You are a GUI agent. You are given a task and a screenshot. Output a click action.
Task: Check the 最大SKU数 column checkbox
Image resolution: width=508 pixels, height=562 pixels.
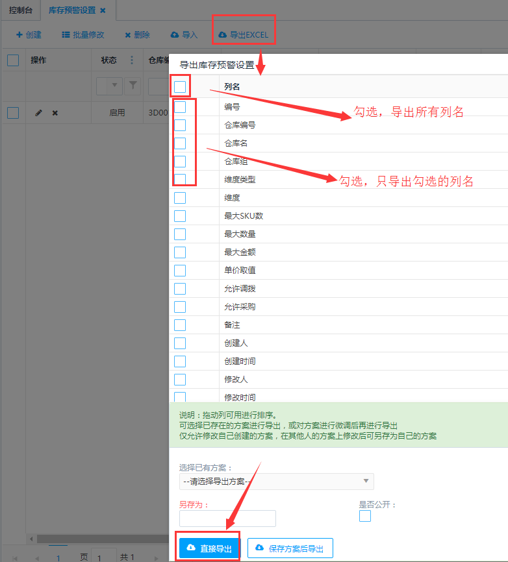[x=180, y=215]
